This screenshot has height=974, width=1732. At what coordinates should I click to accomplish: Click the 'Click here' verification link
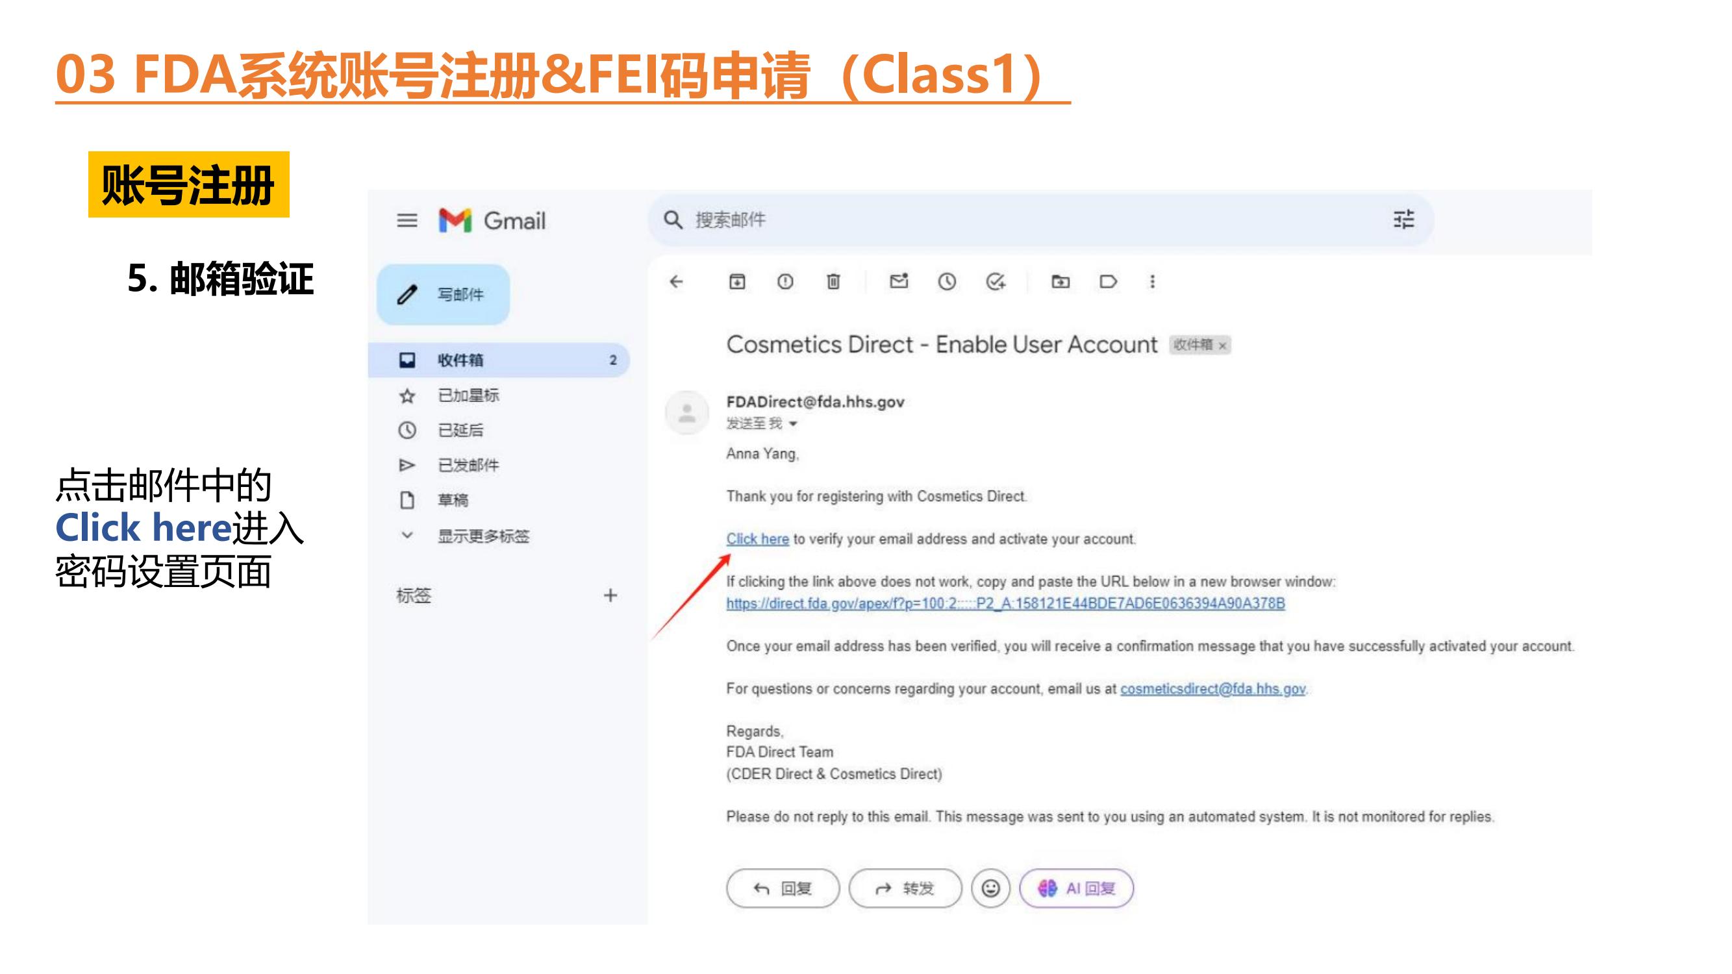(757, 539)
